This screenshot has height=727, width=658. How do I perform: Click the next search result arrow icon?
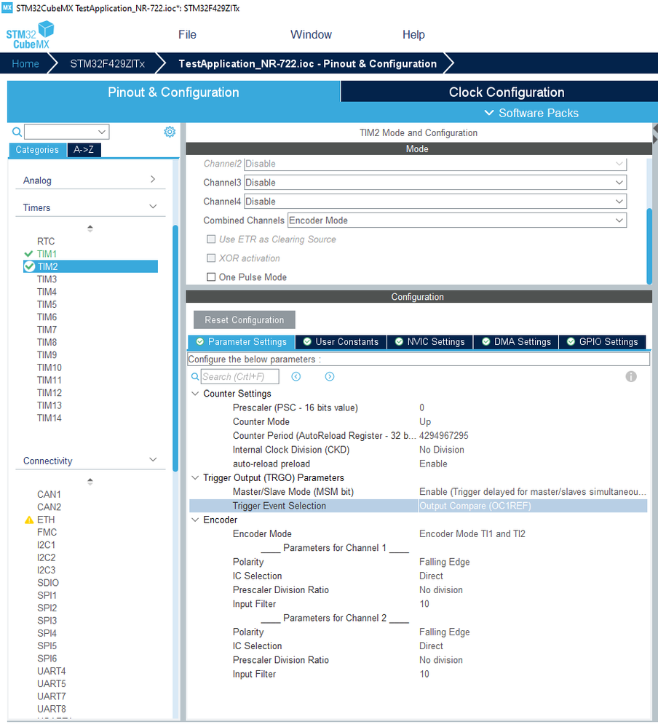[x=330, y=376]
